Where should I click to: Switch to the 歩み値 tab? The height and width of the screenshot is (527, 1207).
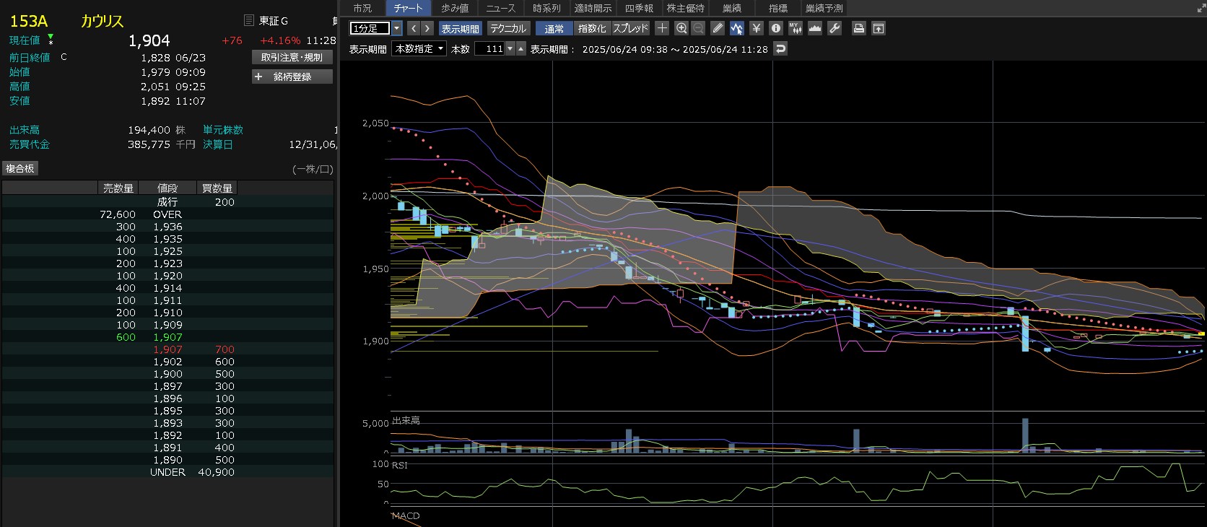(455, 8)
